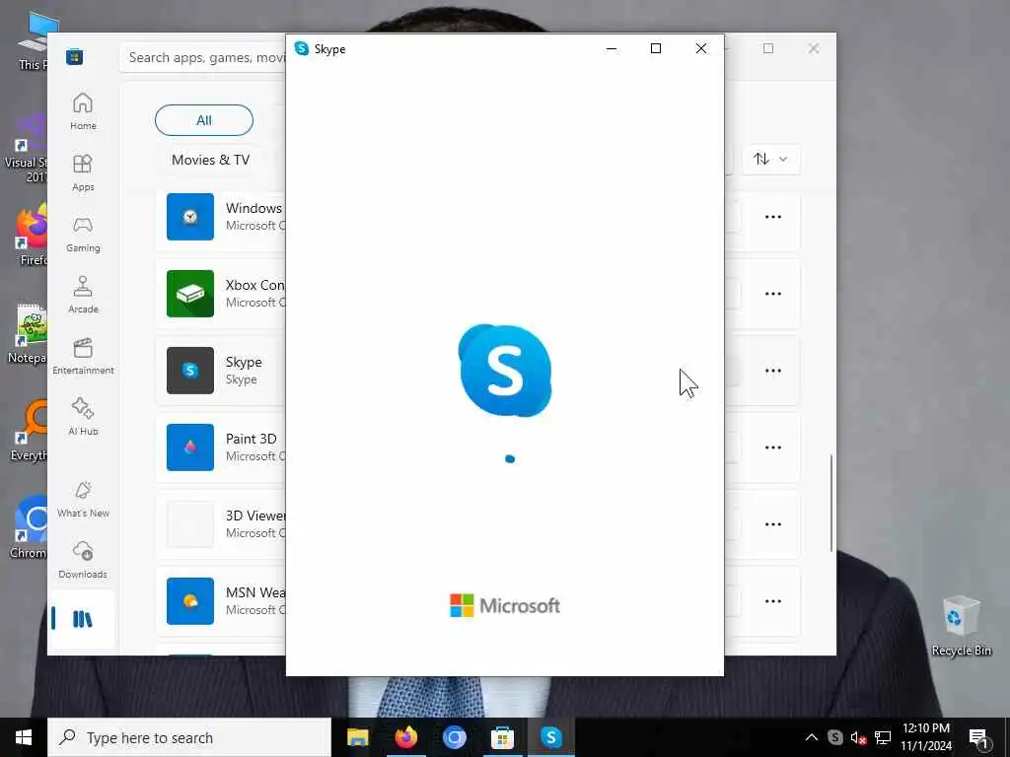The image size is (1010, 757).
Task: Open File Explorer from taskbar
Action: pyautogui.click(x=357, y=737)
